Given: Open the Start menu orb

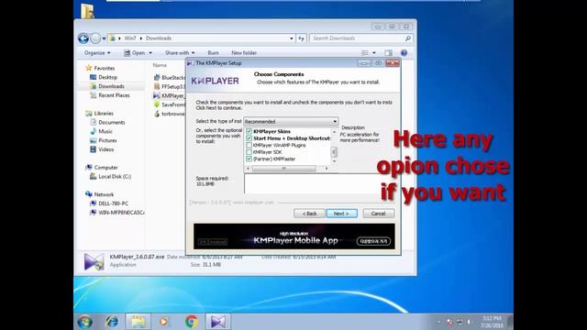Looking at the screenshot, I should coord(85,322).
